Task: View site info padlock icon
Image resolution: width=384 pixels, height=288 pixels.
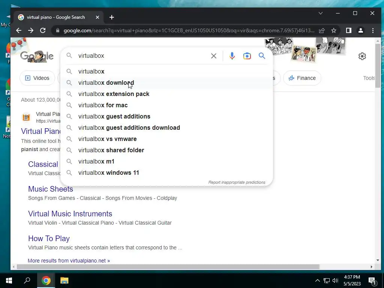Action: [57, 30]
